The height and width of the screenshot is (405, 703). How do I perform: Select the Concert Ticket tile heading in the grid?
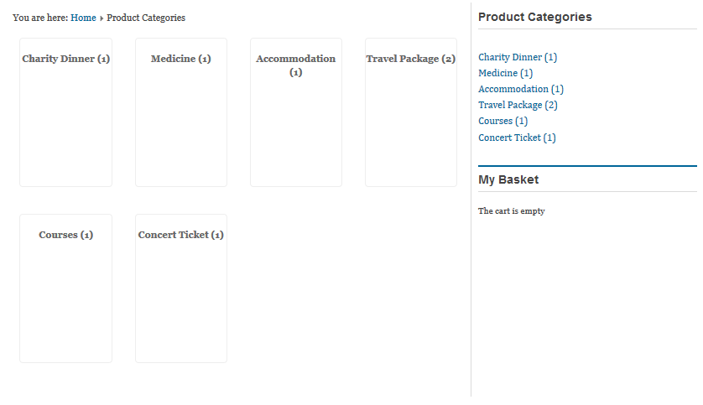(180, 235)
